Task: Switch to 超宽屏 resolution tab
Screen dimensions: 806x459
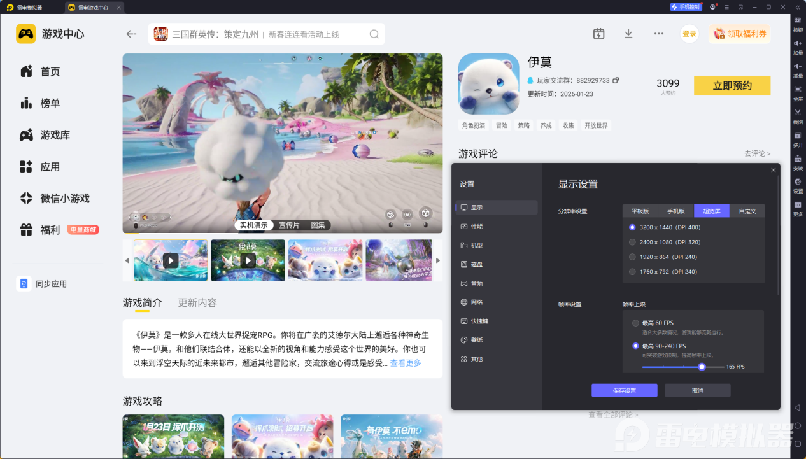Action: pyautogui.click(x=711, y=211)
